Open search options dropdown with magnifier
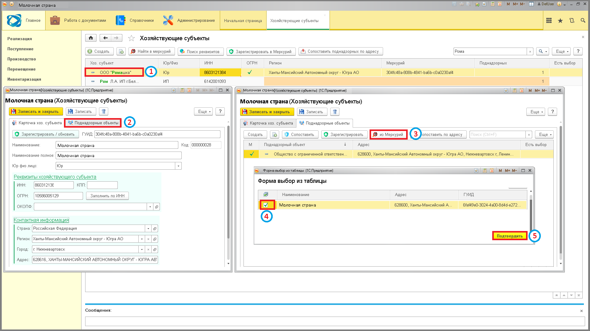This screenshot has width=590, height=331. click(x=543, y=52)
